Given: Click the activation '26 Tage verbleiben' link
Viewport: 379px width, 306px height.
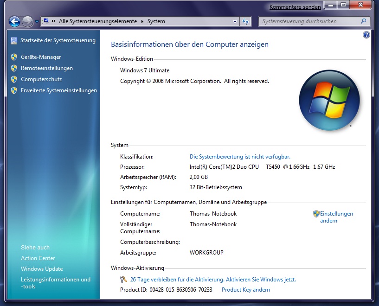Looking at the screenshot, I should tap(213, 280).
